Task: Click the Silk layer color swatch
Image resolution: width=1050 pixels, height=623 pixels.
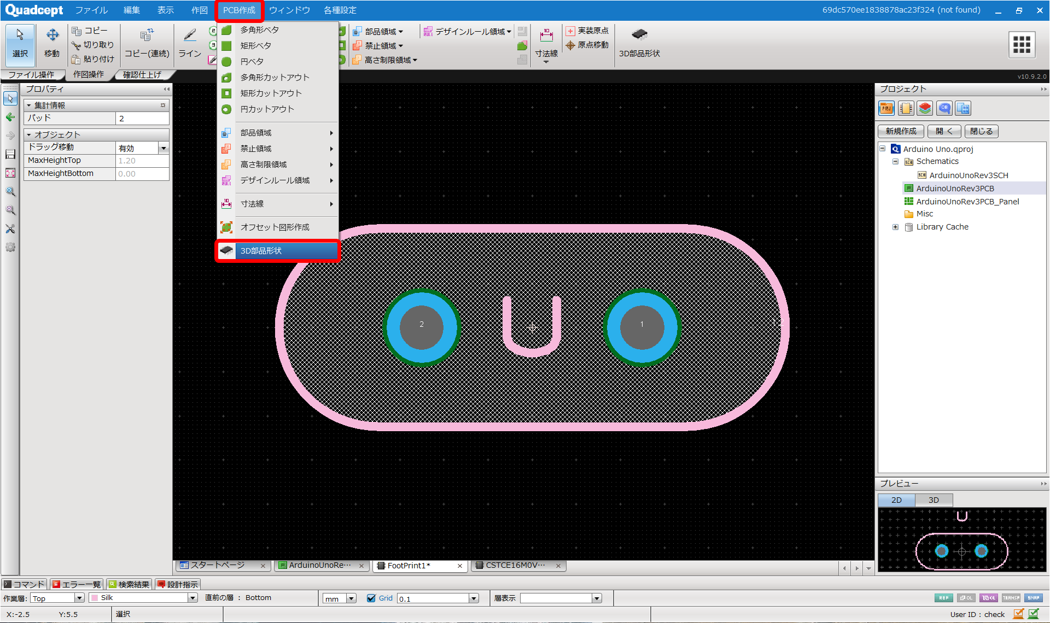Action: pyautogui.click(x=95, y=598)
